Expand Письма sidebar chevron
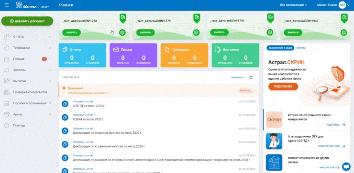Image resolution: width=354 pixels, height=173 pixels. pyautogui.click(x=50, y=59)
